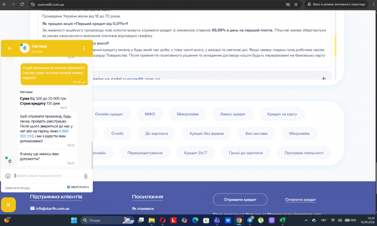The image size is (377, 226).
Task: Go back using chat widget arrow
Action: 10,48
